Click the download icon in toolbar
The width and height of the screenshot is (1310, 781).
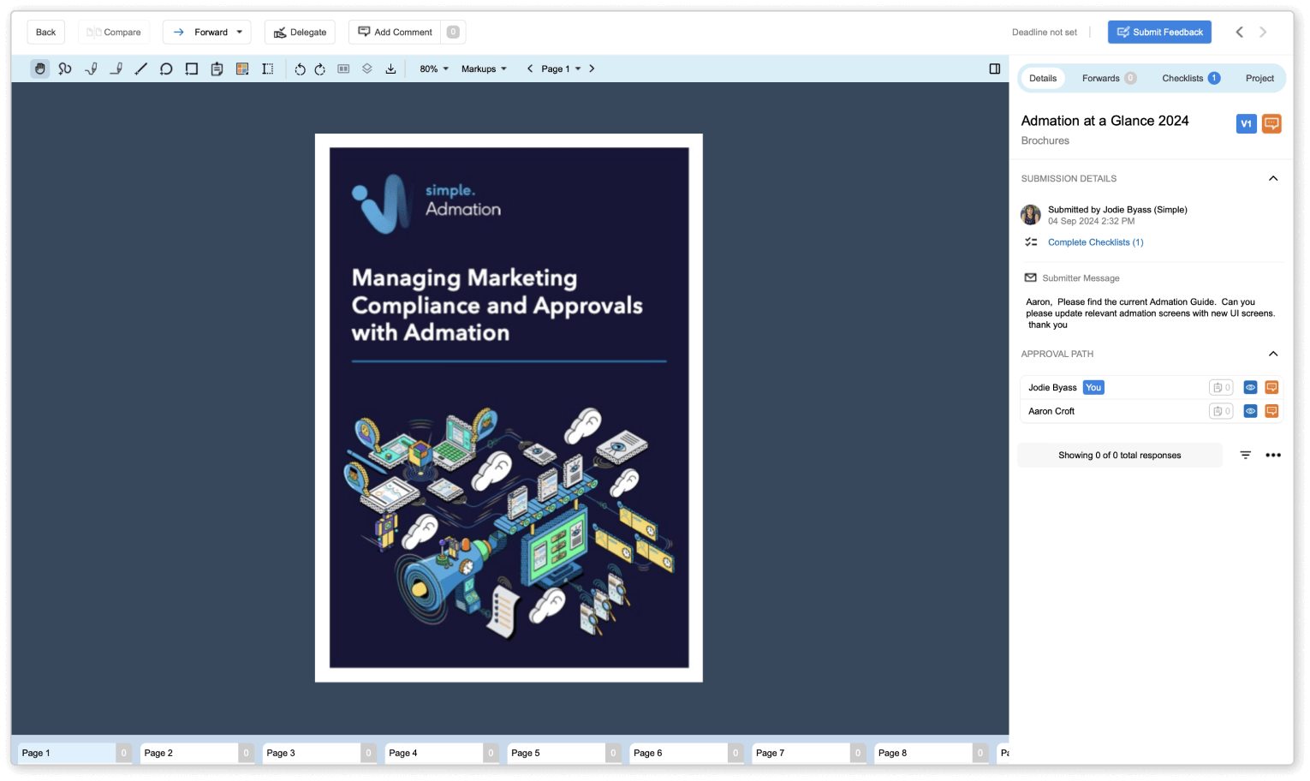390,69
